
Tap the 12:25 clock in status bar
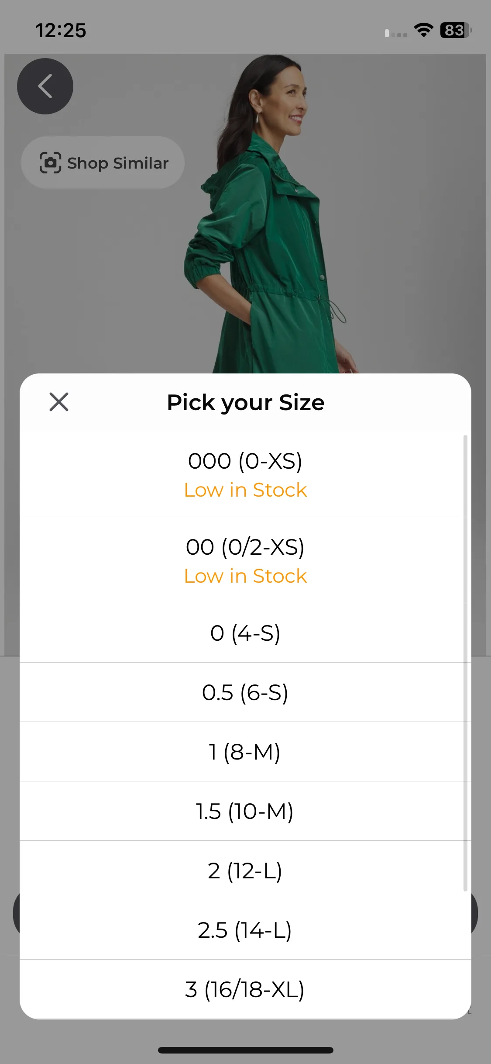point(61,31)
